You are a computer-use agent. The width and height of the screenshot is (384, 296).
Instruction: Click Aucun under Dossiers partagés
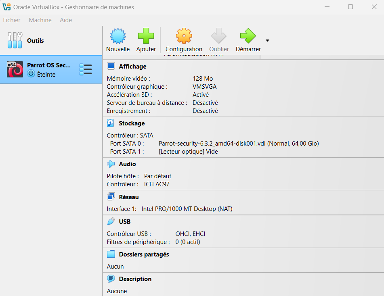point(115,267)
